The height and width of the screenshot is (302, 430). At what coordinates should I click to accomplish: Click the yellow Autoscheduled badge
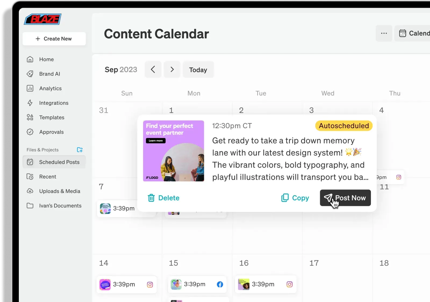tap(343, 126)
